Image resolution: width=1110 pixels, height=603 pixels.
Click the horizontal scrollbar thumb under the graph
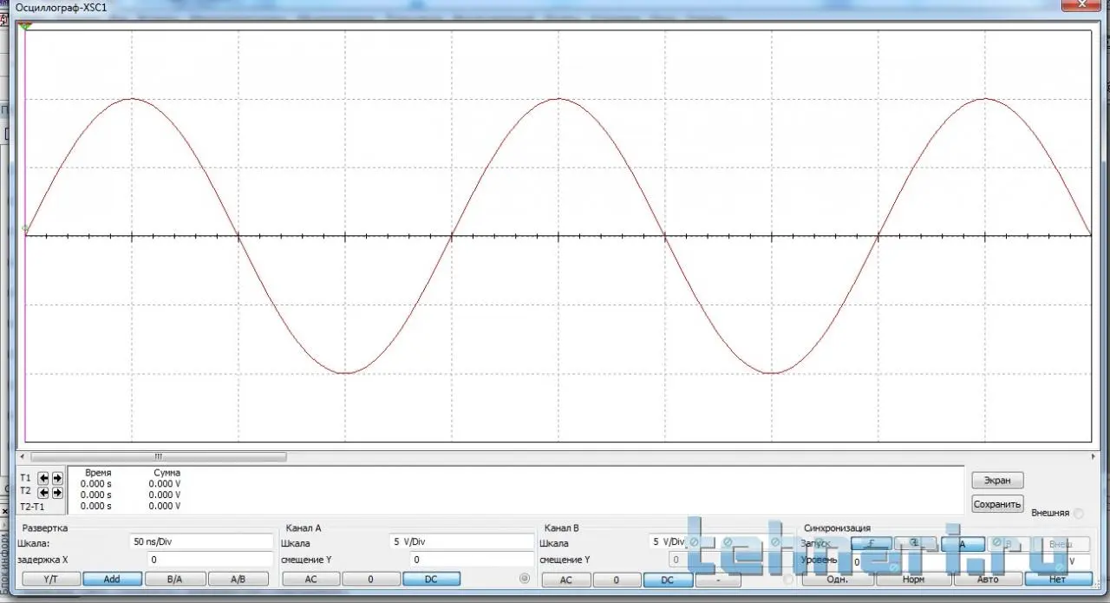point(159,456)
